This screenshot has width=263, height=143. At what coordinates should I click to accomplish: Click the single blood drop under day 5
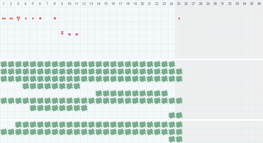point(33,18)
